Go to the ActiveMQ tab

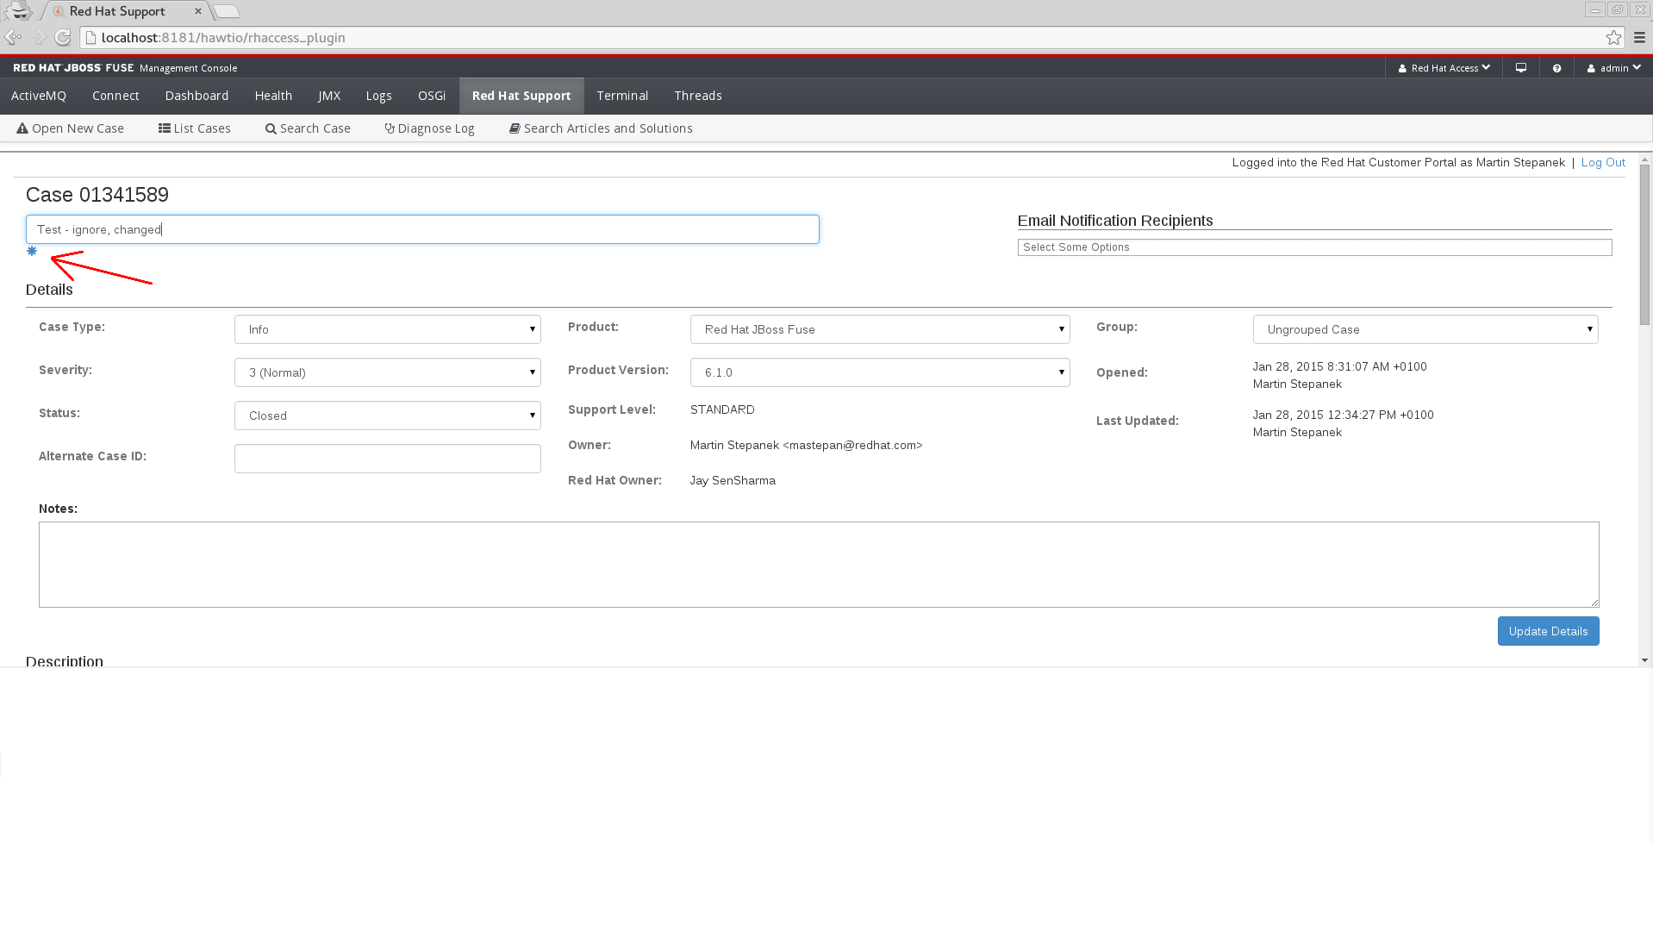pos(39,96)
